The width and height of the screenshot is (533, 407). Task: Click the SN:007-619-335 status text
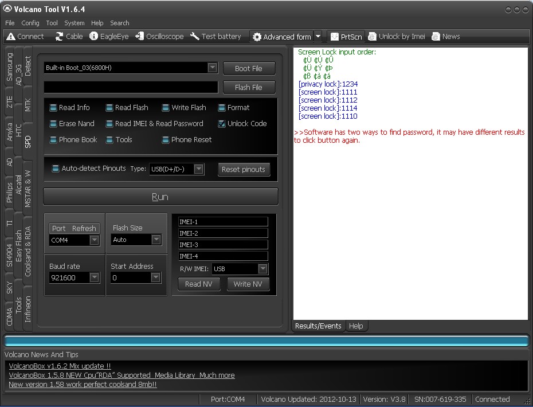tap(440, 399)
